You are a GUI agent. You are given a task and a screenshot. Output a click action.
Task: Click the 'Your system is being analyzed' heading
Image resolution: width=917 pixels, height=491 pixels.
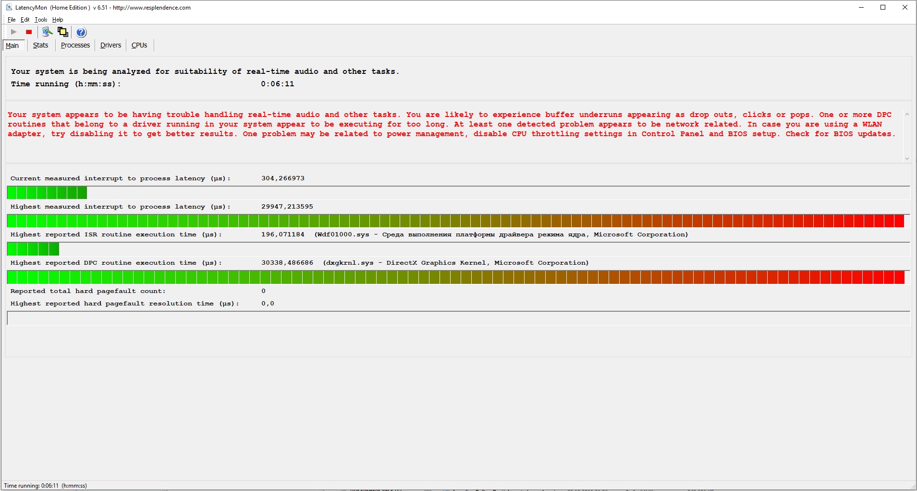[205, 71]
